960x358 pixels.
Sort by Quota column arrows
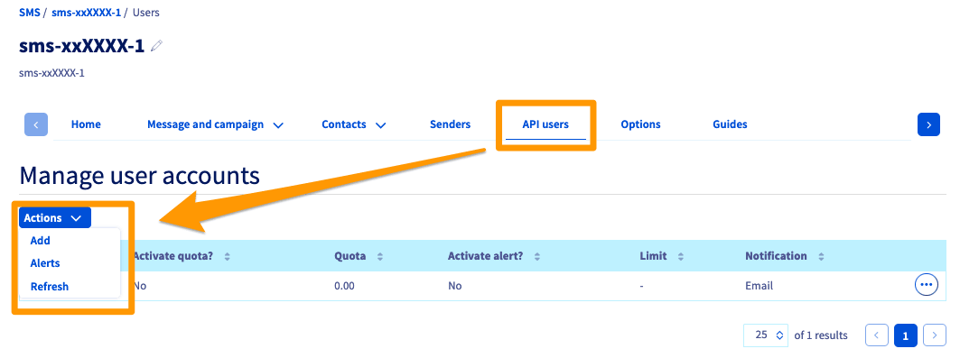(x=379, y=257)
